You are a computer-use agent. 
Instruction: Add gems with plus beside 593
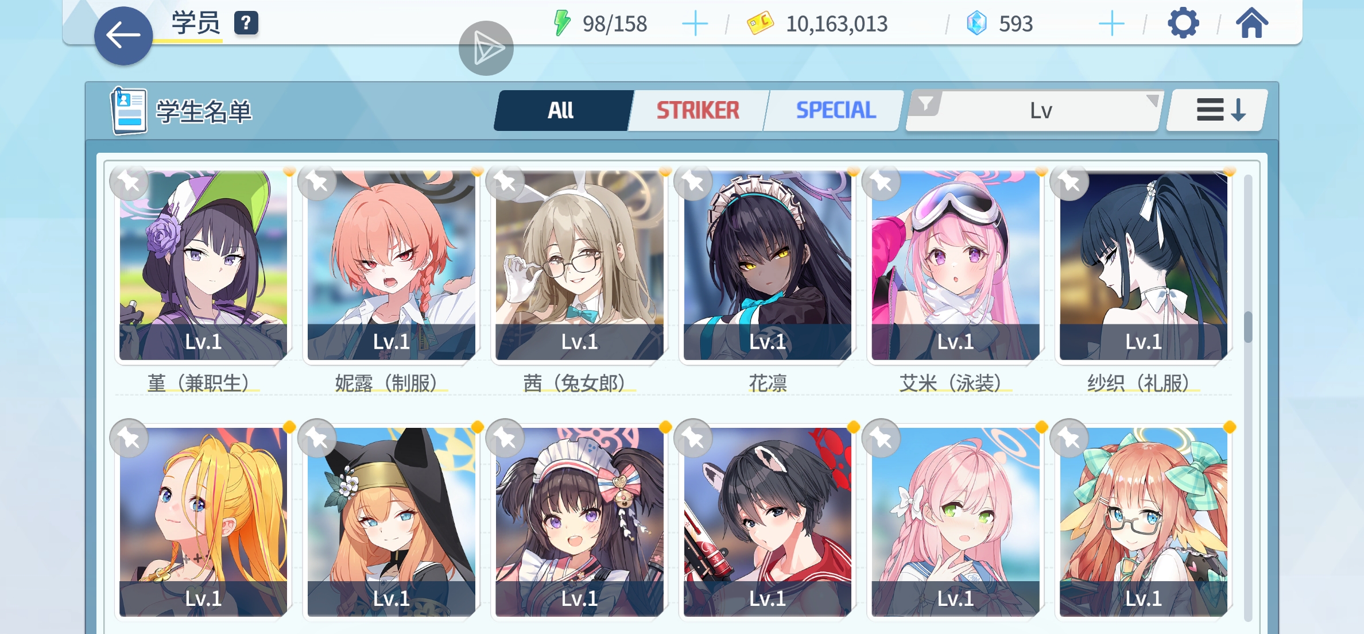(1111, 24)
